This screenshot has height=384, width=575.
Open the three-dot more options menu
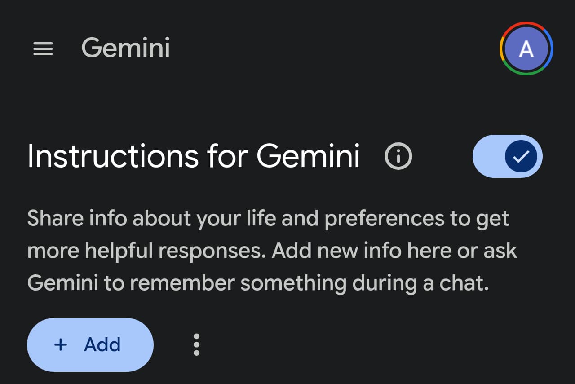pyautogui.click(x=196, y=345)
